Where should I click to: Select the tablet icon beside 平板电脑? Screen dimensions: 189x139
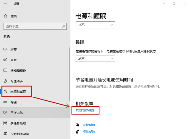[x=5, y=113]
